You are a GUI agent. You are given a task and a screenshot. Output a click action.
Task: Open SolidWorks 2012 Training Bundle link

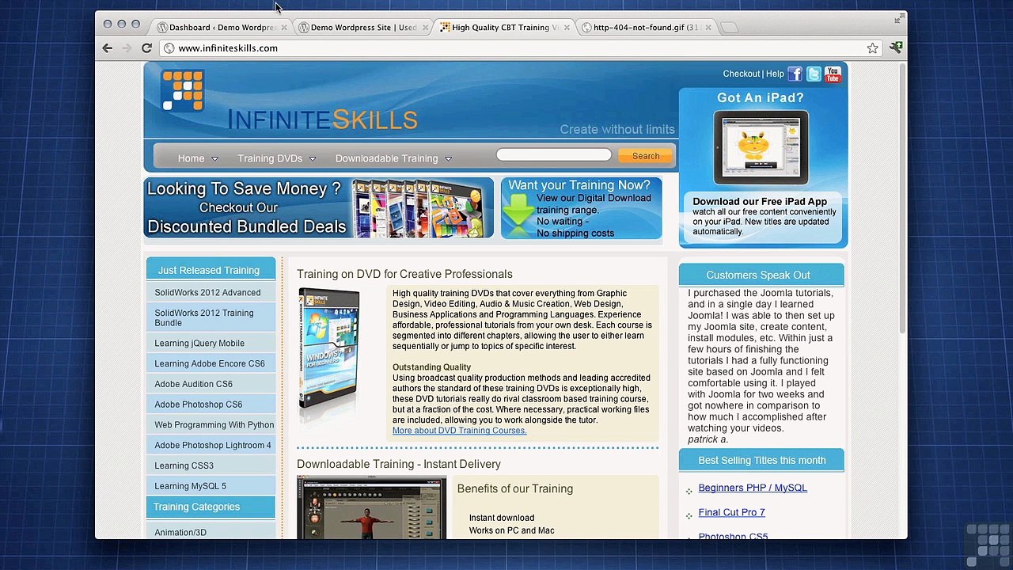(204, 317)
